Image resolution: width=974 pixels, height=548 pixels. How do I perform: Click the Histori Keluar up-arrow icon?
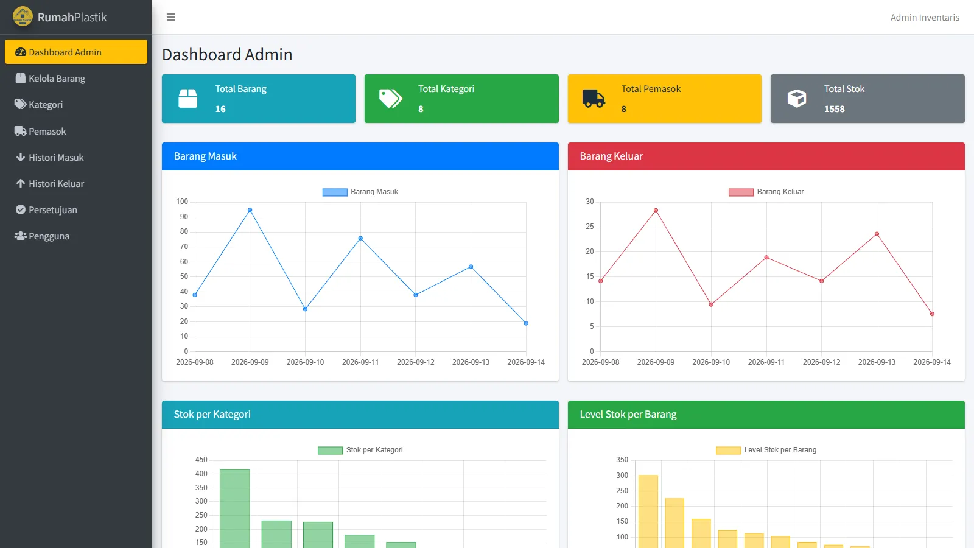pos(21,183)
